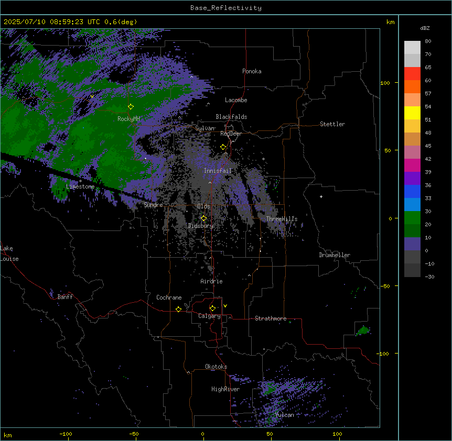Click the Ponoka city label
Screen dimensions: 452x441
pos(252,71)
